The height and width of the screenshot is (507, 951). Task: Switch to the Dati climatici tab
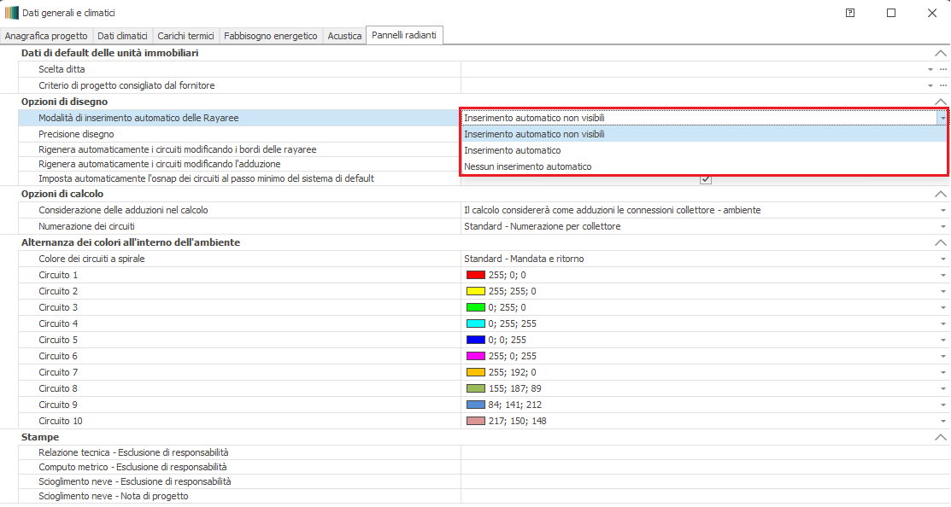[x=122, y=36]
